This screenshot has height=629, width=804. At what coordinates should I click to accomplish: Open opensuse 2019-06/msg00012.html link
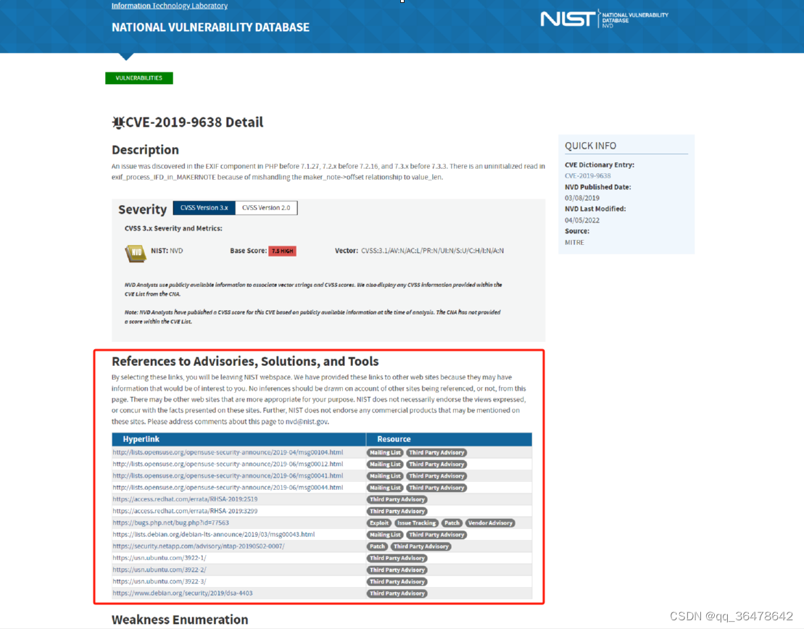[228, 464]
